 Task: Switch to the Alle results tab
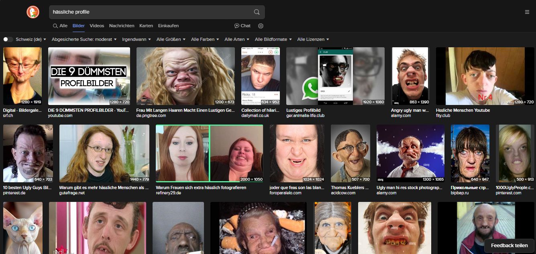tap(60, 26)
